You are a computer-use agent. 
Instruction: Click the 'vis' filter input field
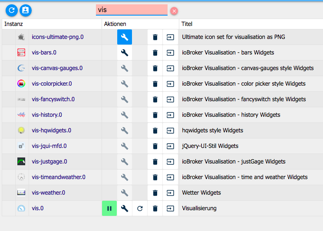[132, 10]
